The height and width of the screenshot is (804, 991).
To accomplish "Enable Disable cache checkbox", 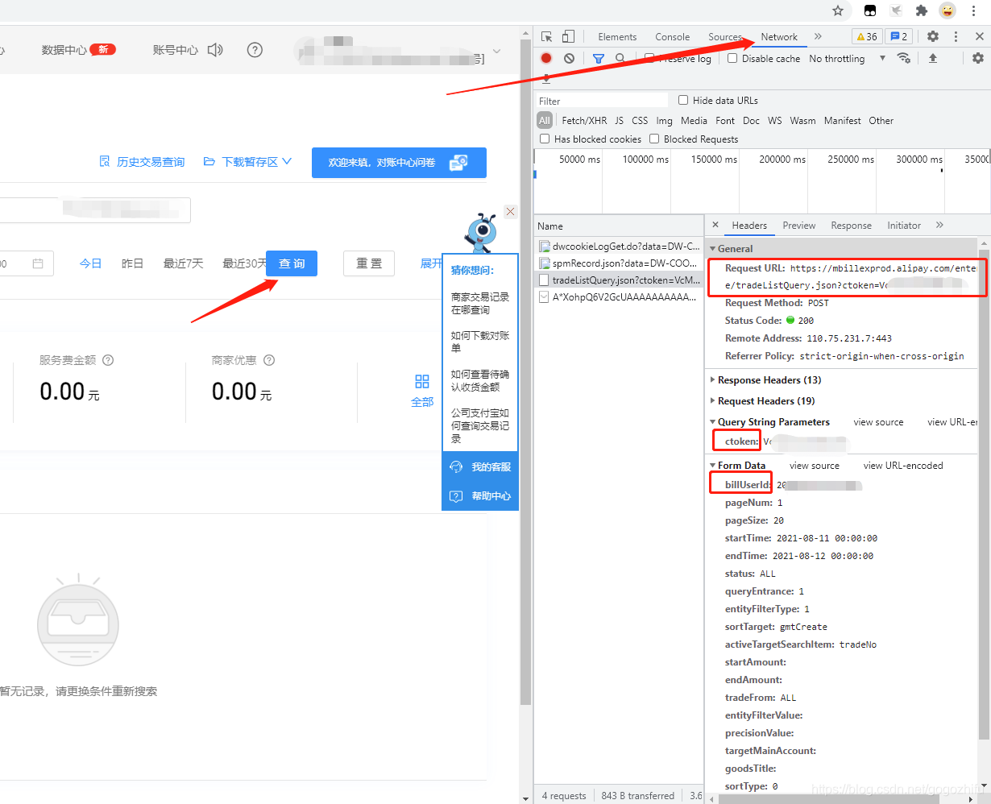I will click(732, 58).
